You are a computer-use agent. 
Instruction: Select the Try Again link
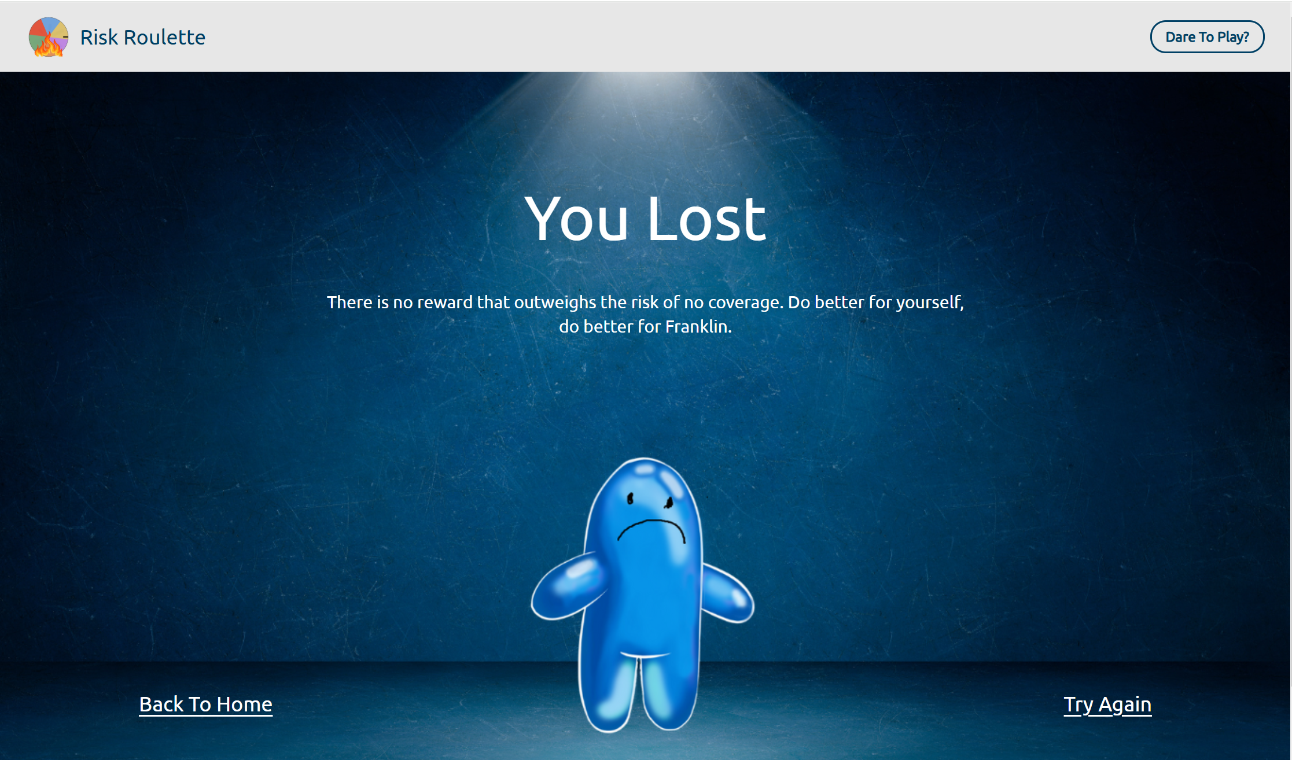click(1107, 704)
